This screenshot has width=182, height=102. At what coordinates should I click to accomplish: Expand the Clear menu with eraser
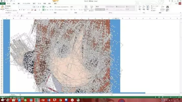[154, 11]
